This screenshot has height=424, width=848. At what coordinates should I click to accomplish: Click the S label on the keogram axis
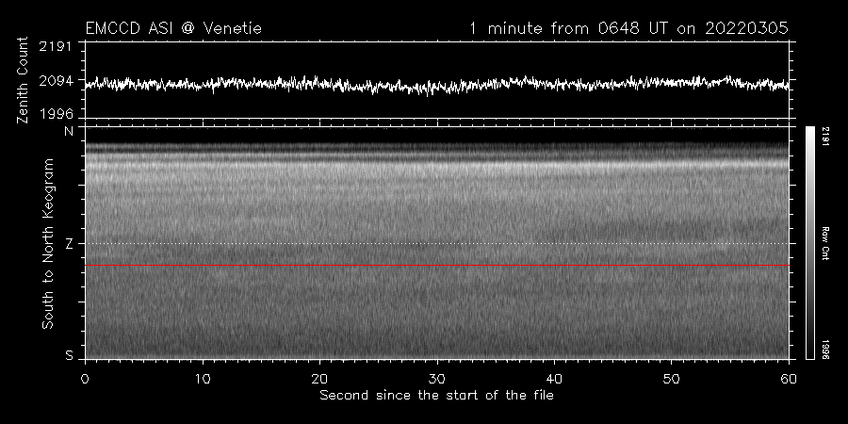pos(69,355)
